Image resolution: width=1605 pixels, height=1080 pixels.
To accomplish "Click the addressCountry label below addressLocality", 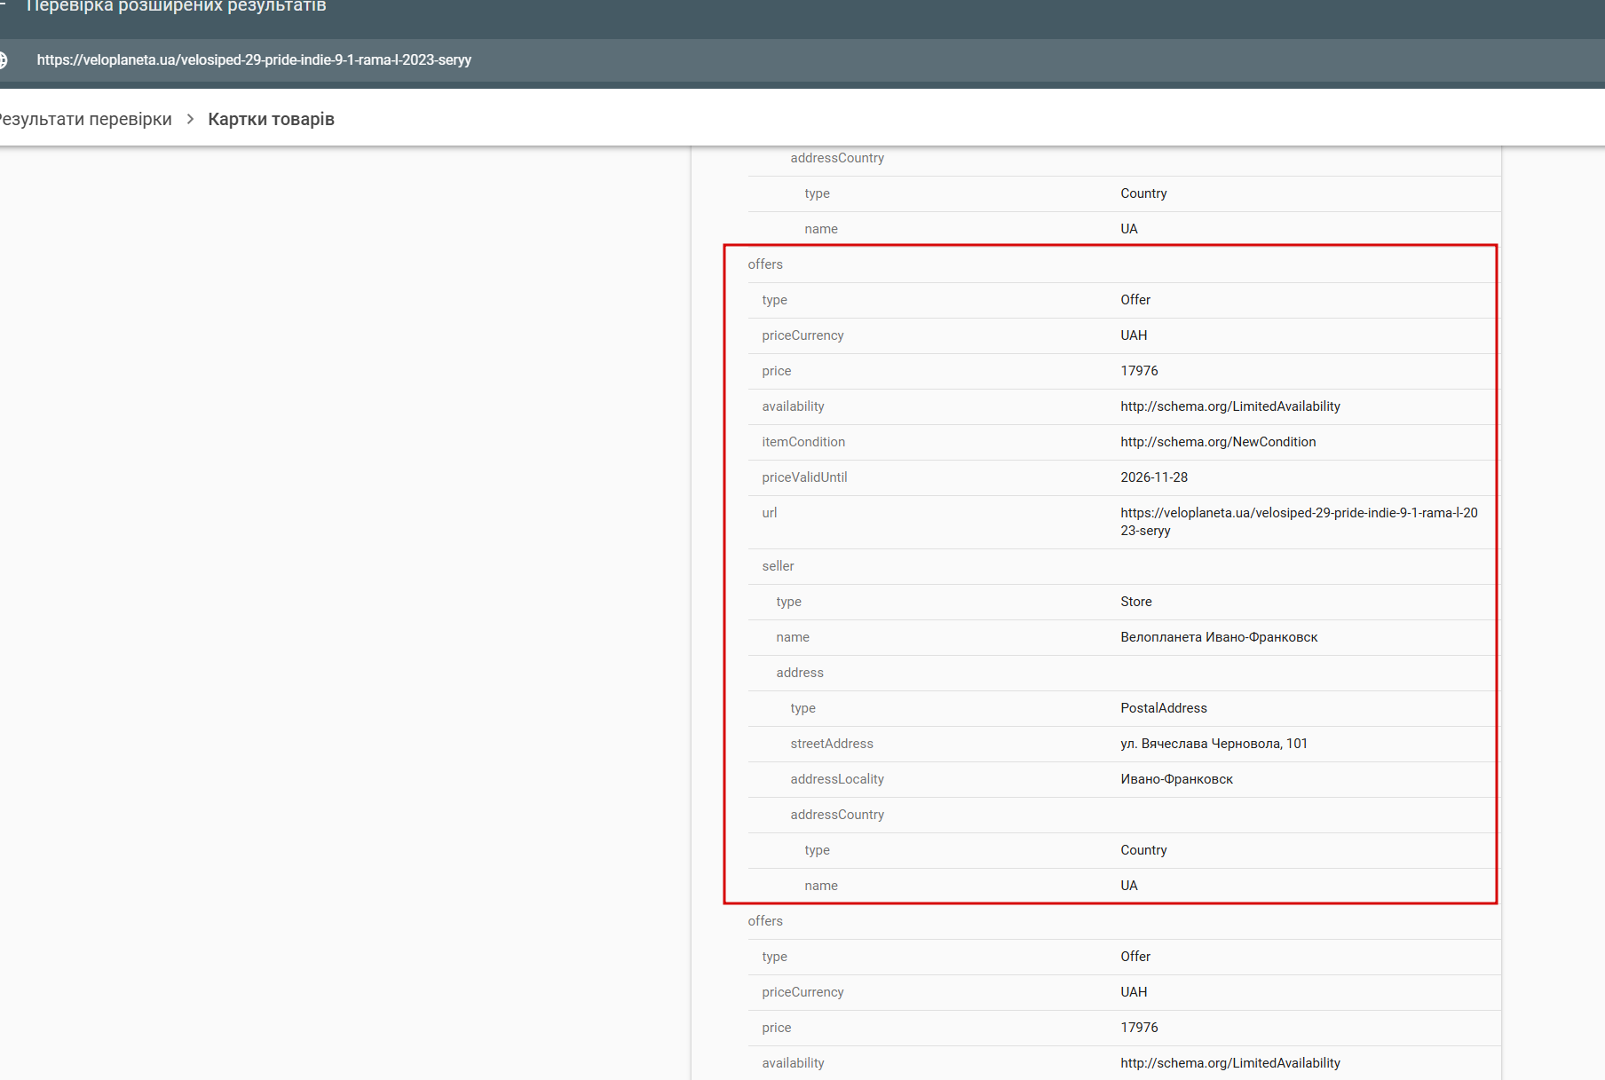I will [x=837, y=815].
